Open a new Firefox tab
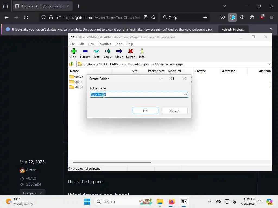The image size is (278, 208). 79,6
